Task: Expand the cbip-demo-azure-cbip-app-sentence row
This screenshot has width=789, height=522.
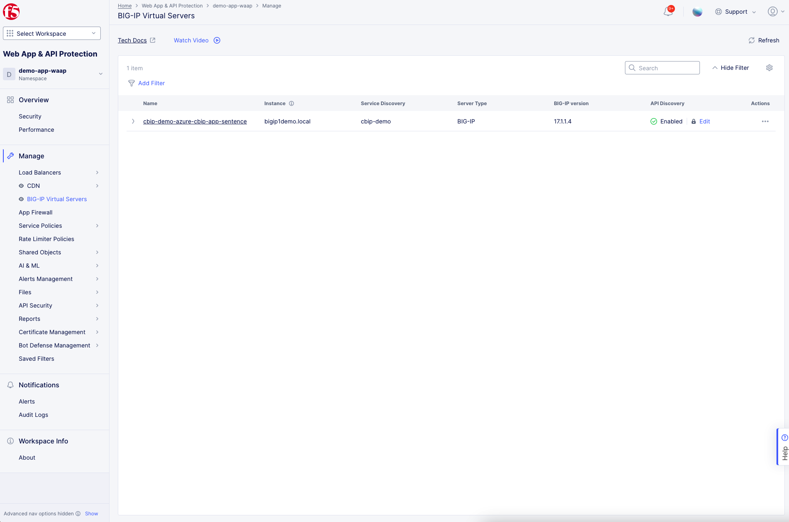Action: pos(133,121)
